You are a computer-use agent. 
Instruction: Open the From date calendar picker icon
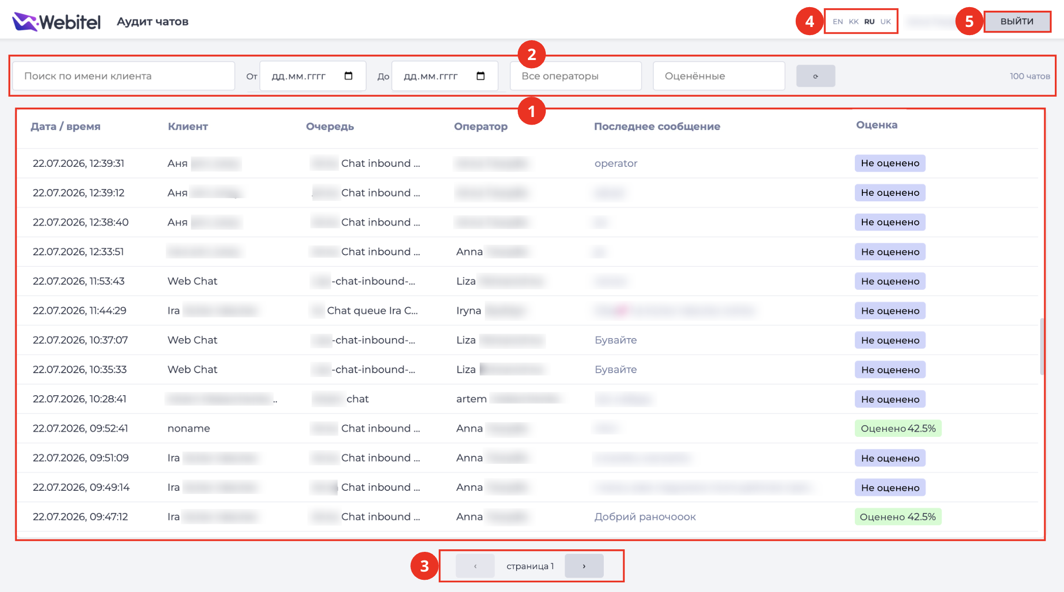[348, 76]
